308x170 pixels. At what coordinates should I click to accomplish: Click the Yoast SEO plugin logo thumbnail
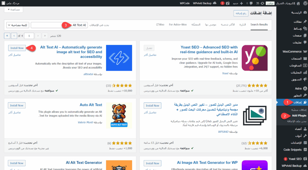[x=254, y=58]
